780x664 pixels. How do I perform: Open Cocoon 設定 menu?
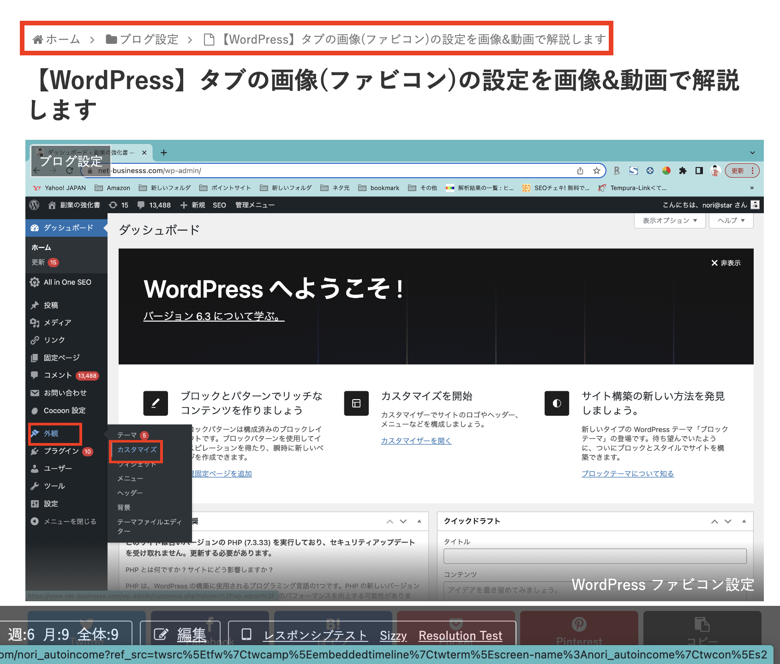tap(66, 411)
